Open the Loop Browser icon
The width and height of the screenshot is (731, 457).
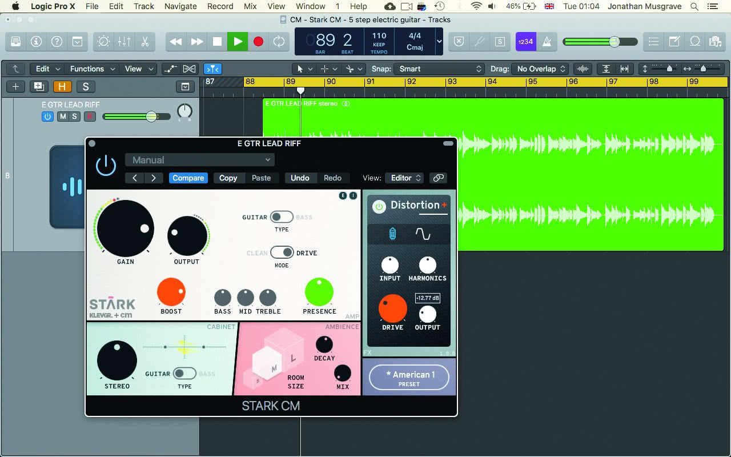(x=695, y=42)
